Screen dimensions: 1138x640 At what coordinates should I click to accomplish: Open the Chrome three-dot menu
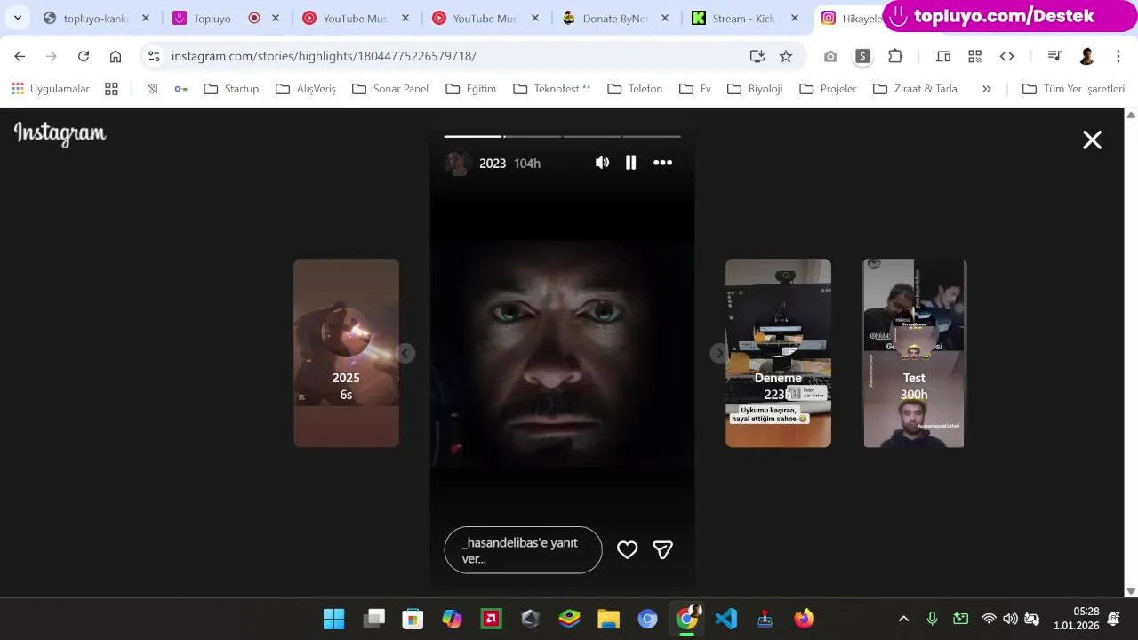point(1118,56)
